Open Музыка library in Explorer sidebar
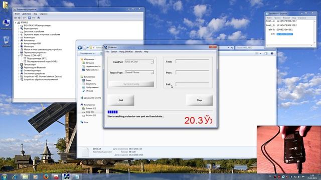This screenshot has width=321, height=180. click(x=88, y=91)
